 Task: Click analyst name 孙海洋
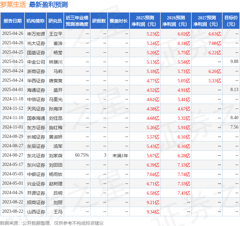click(x=56, y=109)
